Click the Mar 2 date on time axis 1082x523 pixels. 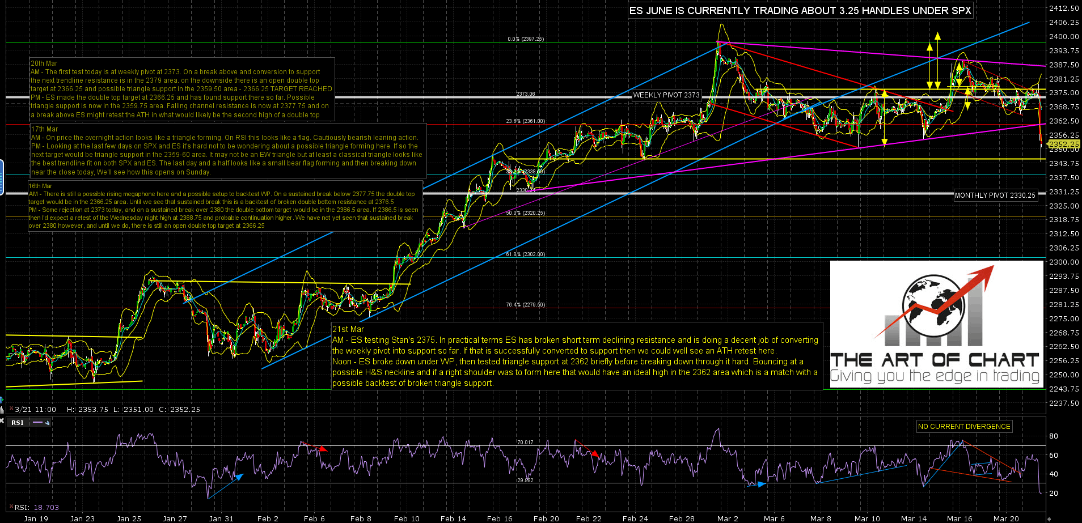tap(728, 518)
